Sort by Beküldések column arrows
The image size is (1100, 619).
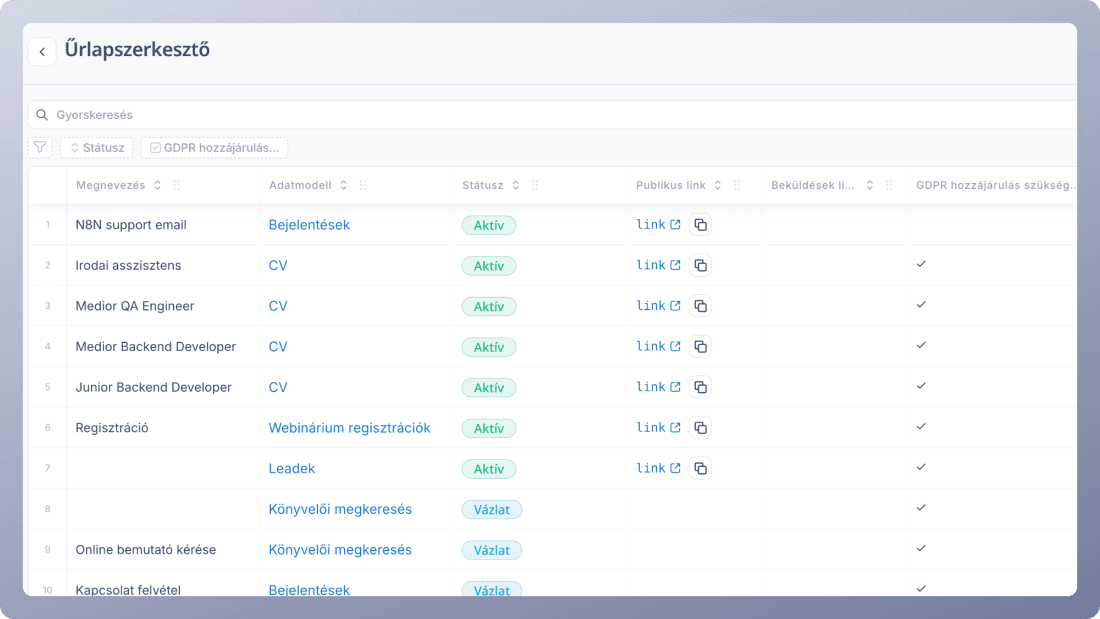(x=870, y=185)
